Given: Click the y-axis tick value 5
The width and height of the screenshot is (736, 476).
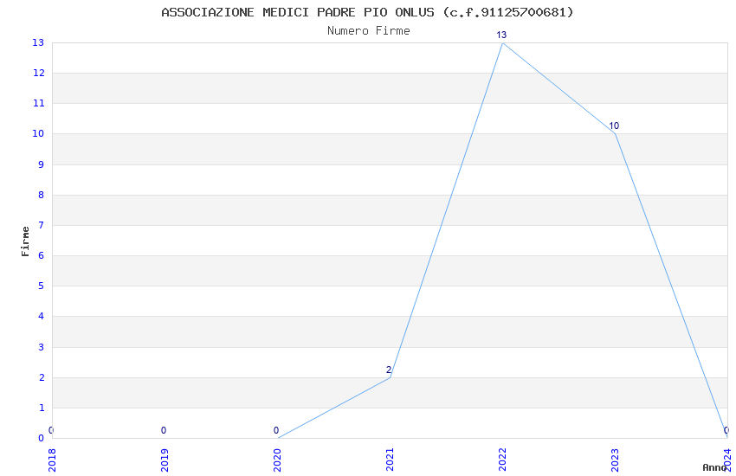Looking at the screenshot, I should (42, 286).
